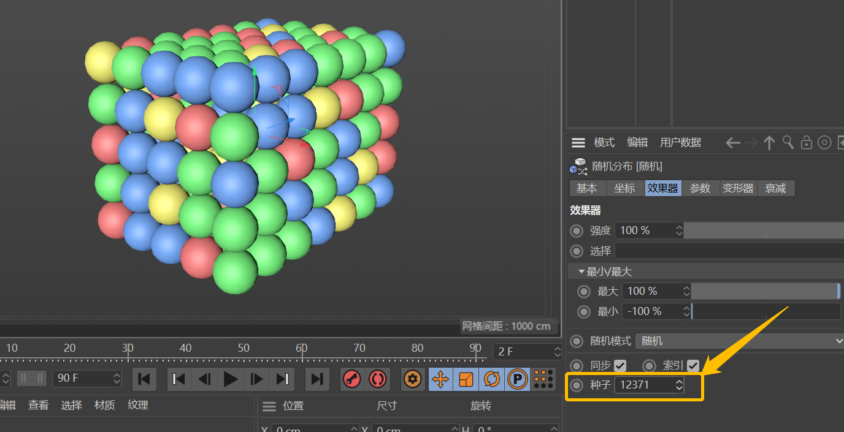Toggle animation dot for 索引
Viewport: 844px width, 432px height.
[650, 366]
